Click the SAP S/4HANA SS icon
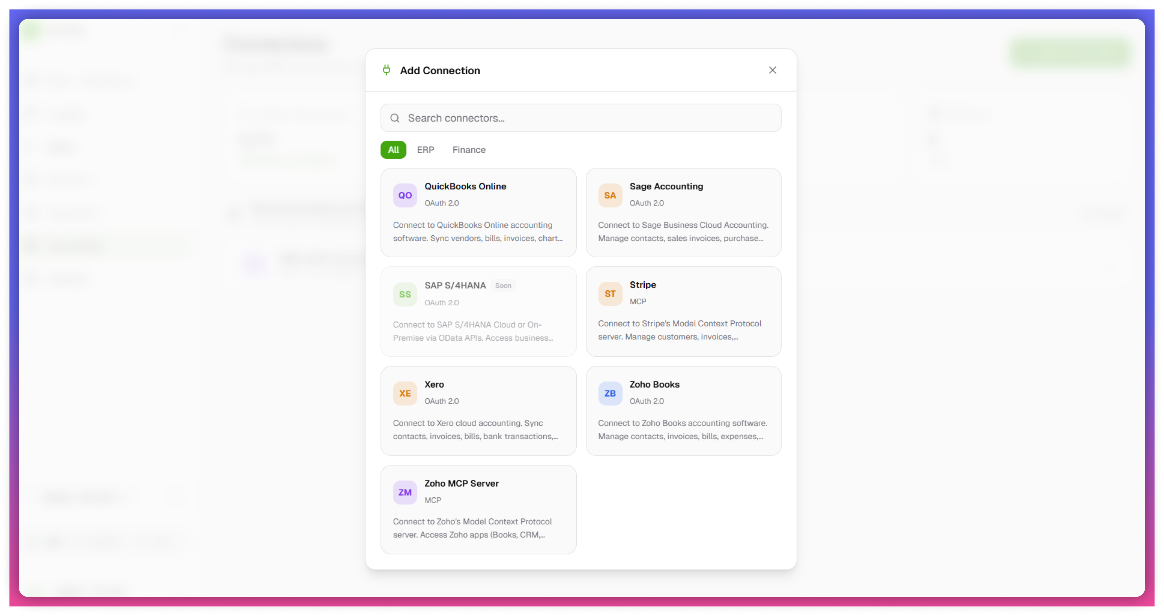 405,295
